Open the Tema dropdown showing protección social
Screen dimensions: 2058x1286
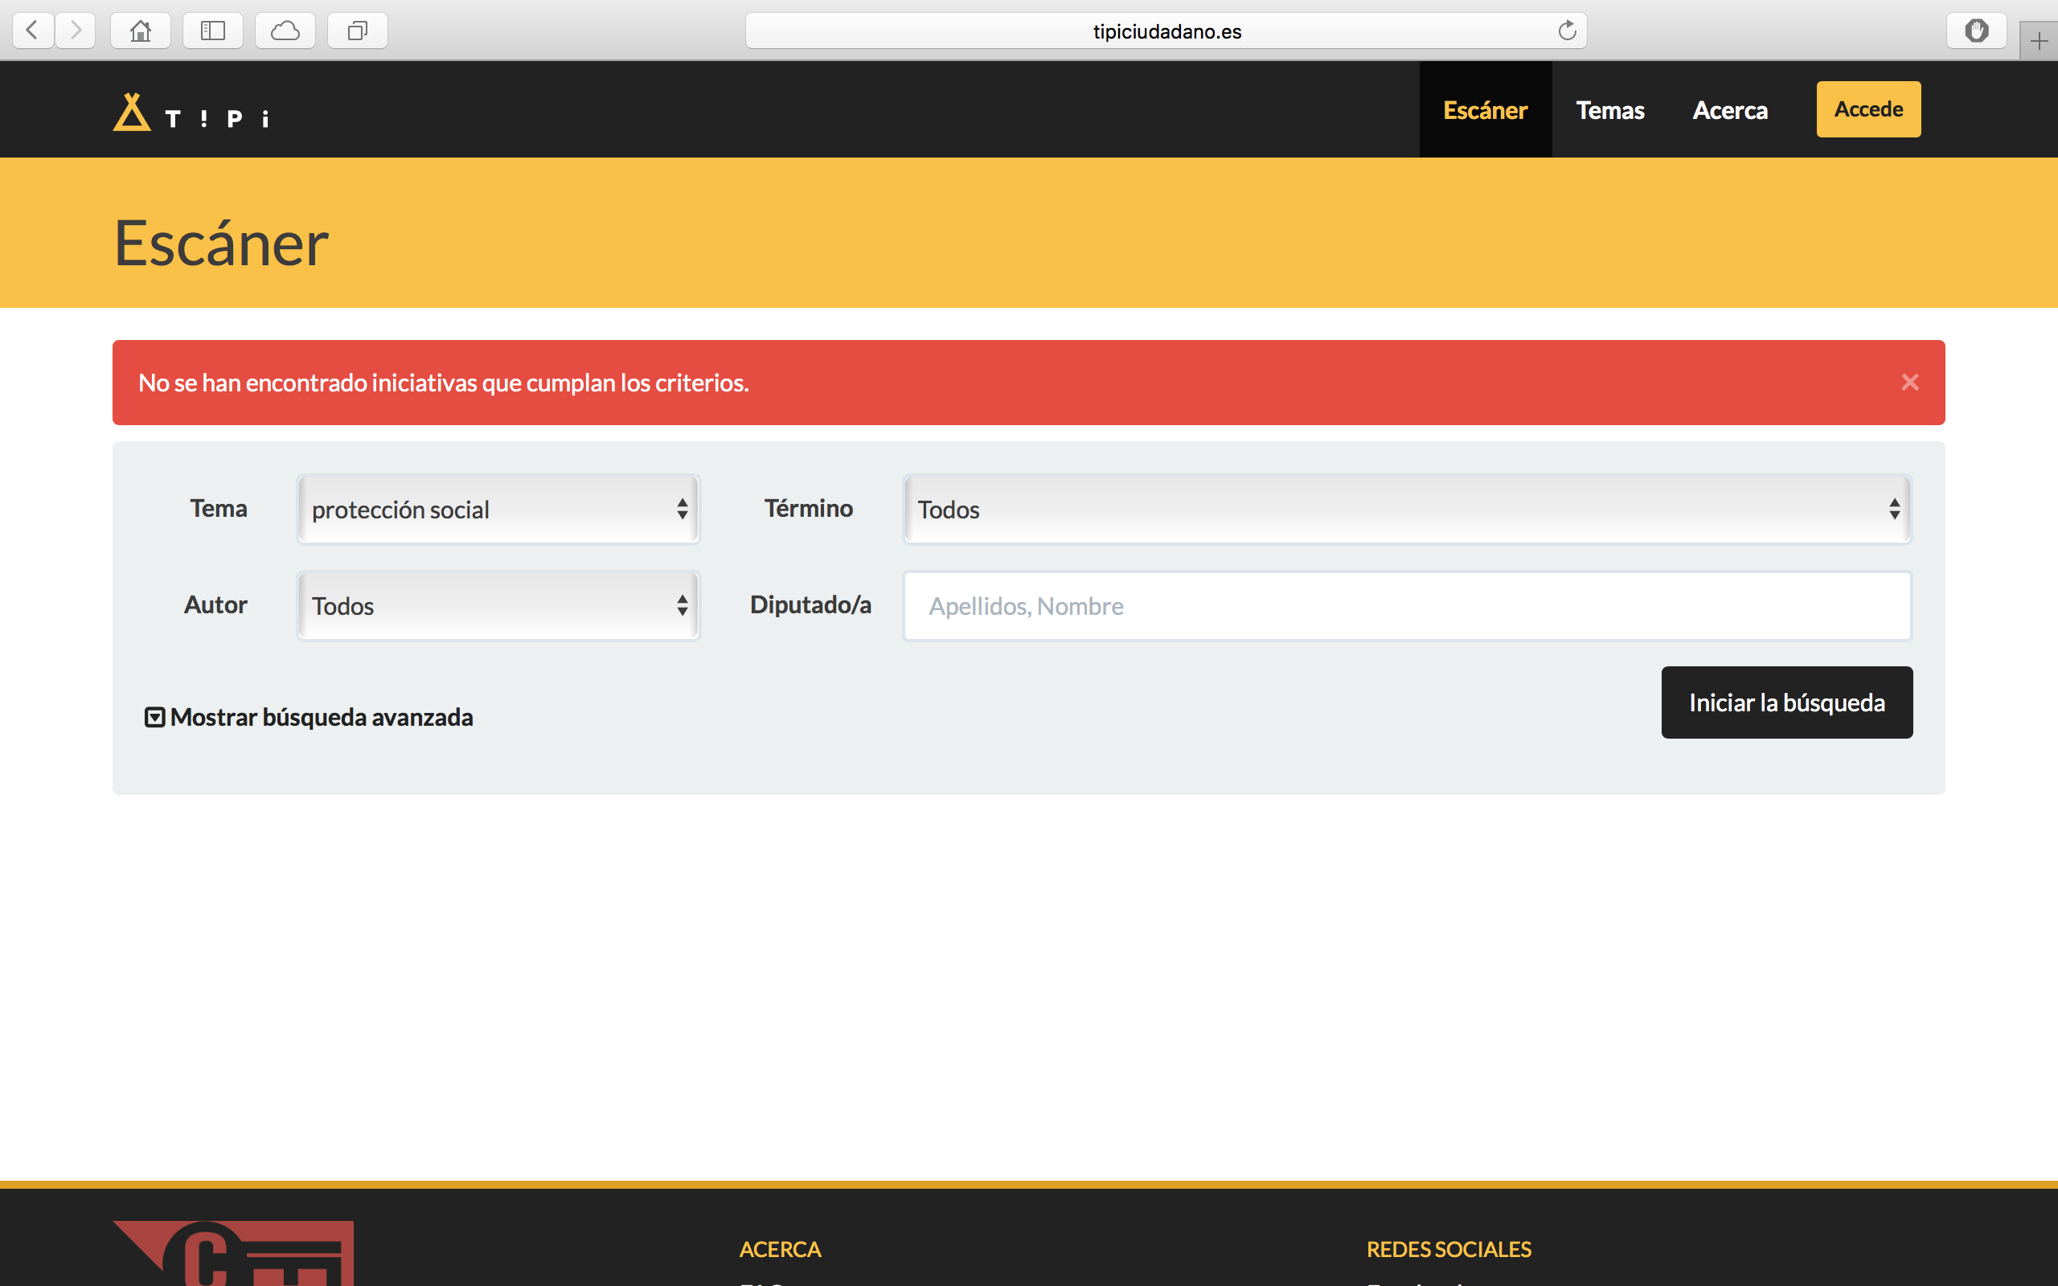[498, 510]
